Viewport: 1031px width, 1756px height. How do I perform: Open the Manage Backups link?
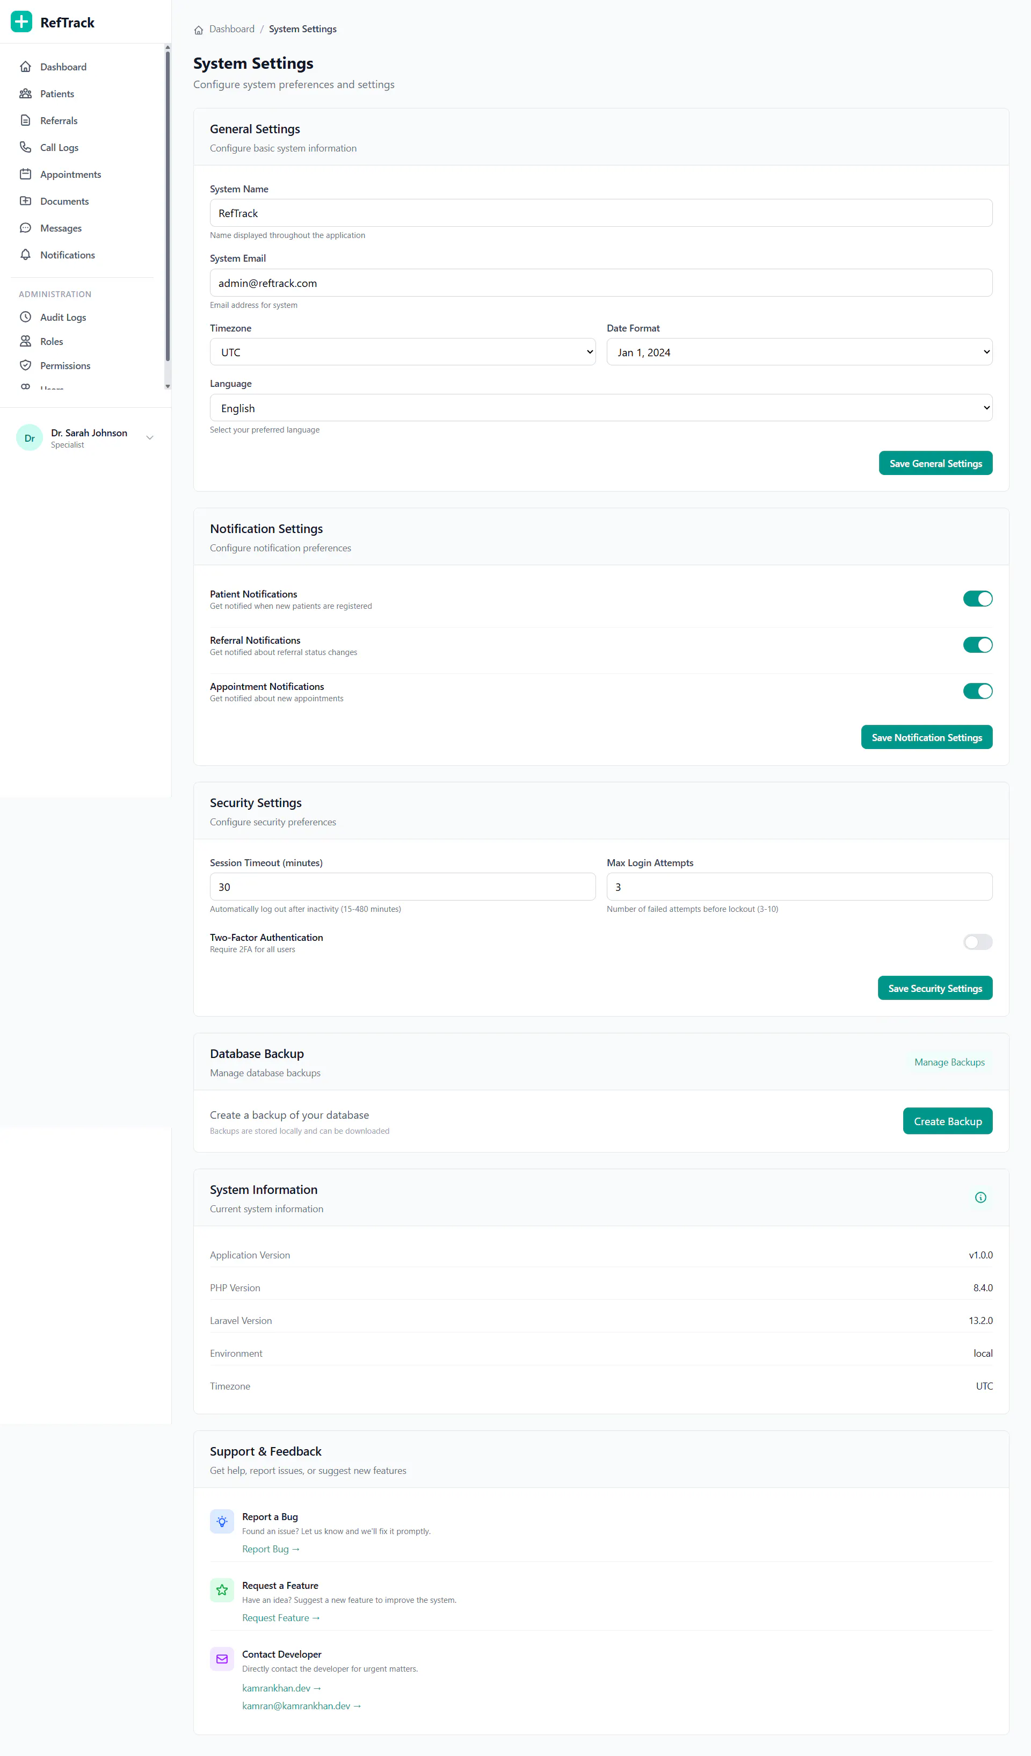[x=949, y=1062]
